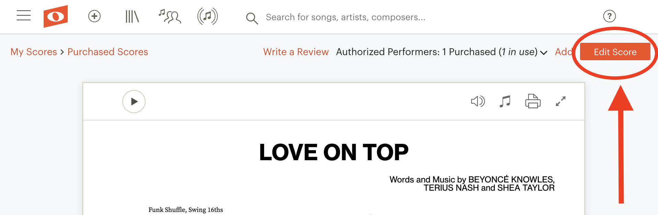Expand score to full screen
Screen dimensions: 658x215
click(x=560, y=101)
